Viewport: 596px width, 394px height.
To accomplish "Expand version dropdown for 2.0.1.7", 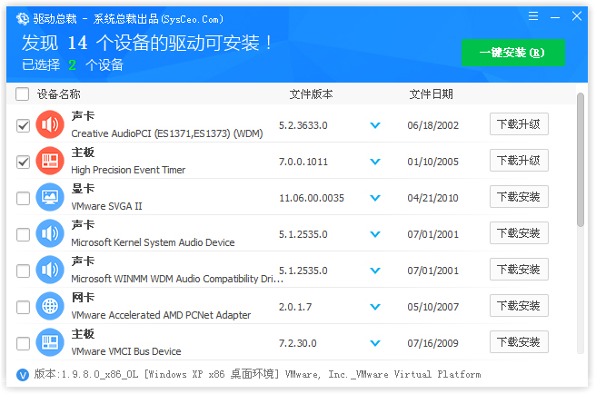I will tap(375, 307).
